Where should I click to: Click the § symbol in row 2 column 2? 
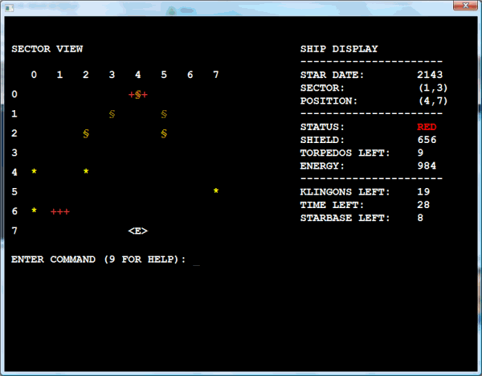point(86,133)
